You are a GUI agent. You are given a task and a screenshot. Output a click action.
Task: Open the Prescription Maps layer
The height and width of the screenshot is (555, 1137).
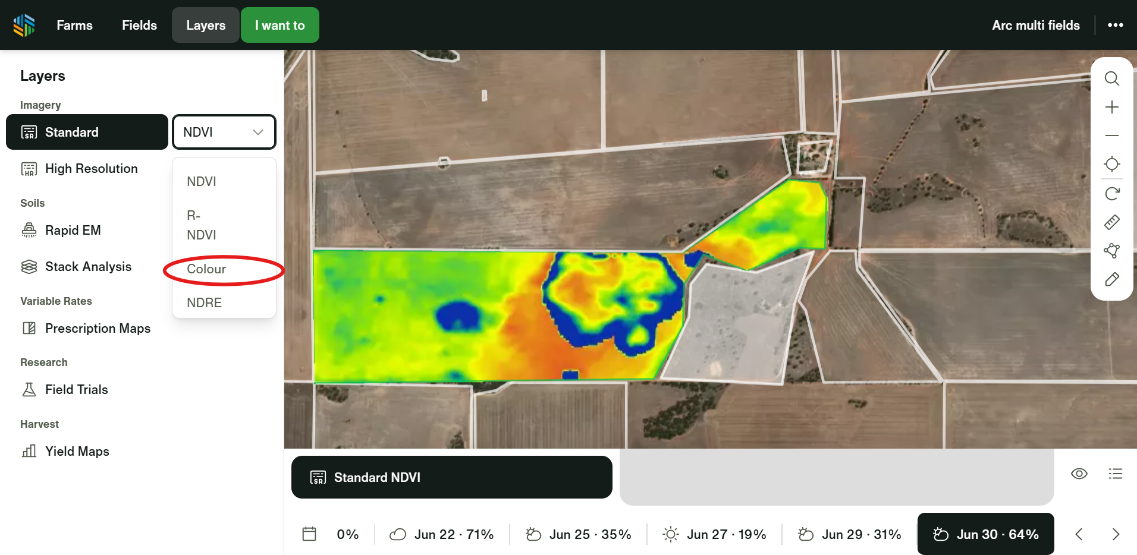click(98, 329)
